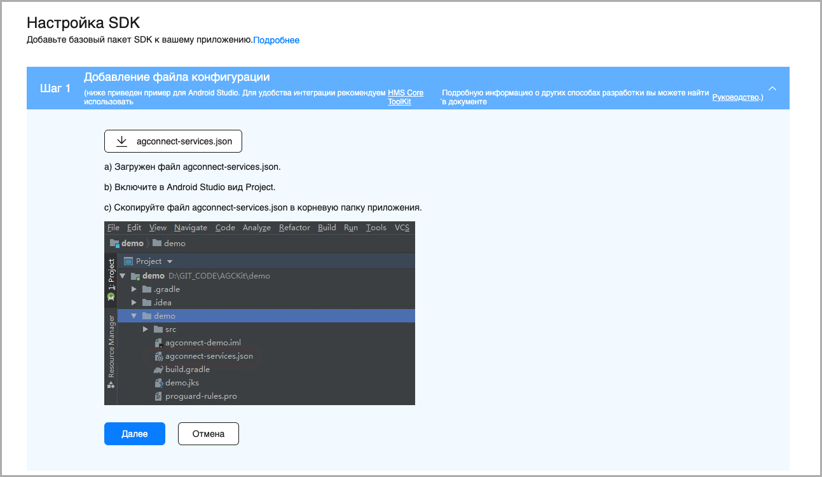Expand the .idea folder arrow
The height and width of the screenshot is (477, 822).
pos(134,303)
